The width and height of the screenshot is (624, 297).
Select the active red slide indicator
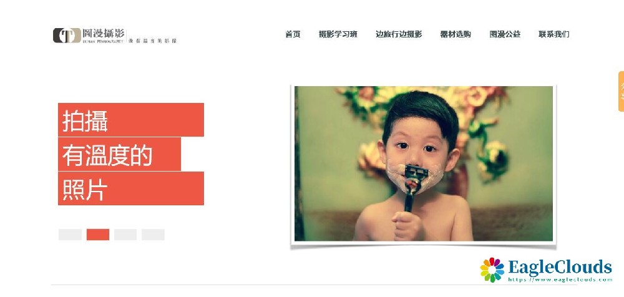[98, 235]
